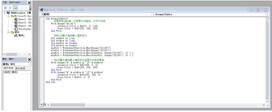This screenshot has height=112, width=272.
Task: Click the (名称) property name cell
Action: point(7,72)
